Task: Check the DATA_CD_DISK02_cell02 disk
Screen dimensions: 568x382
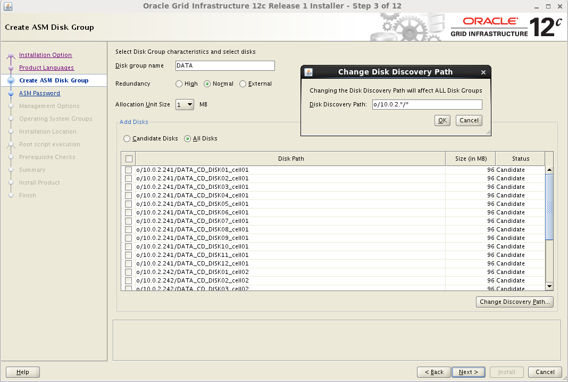Action: (x=128, y=280)
